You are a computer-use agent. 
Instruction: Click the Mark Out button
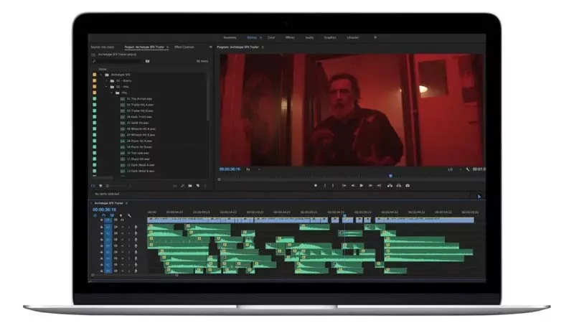pyautogui.click(x=333, y=186)
